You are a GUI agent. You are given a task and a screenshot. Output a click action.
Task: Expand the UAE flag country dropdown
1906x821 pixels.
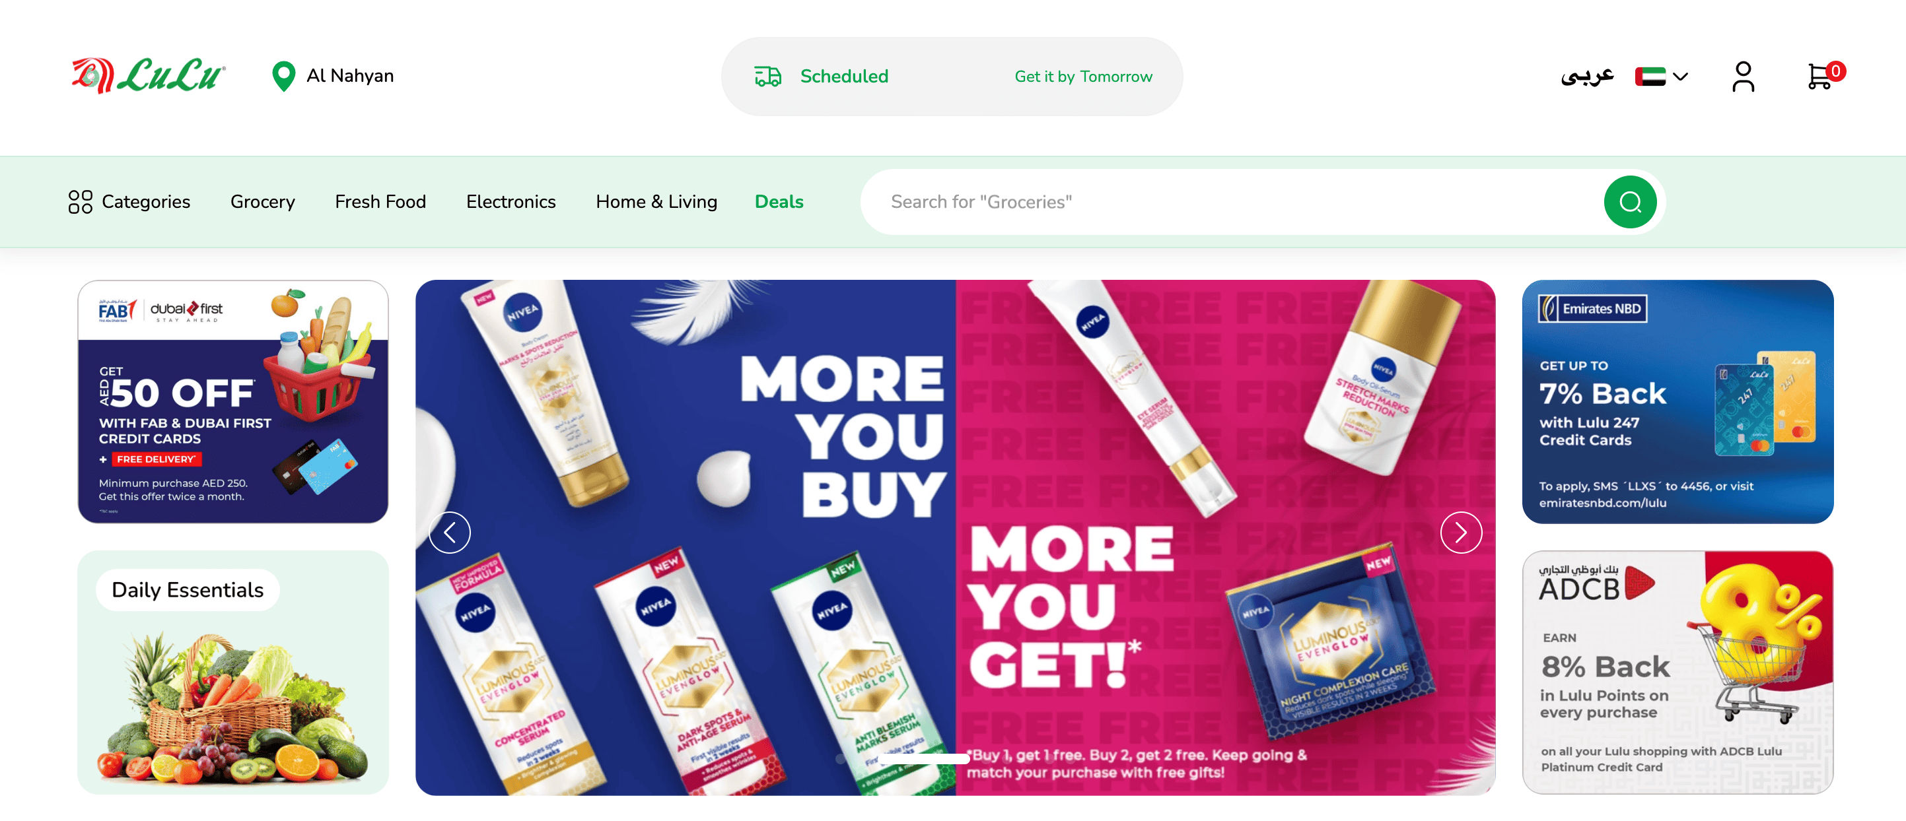click(1661, 76)
